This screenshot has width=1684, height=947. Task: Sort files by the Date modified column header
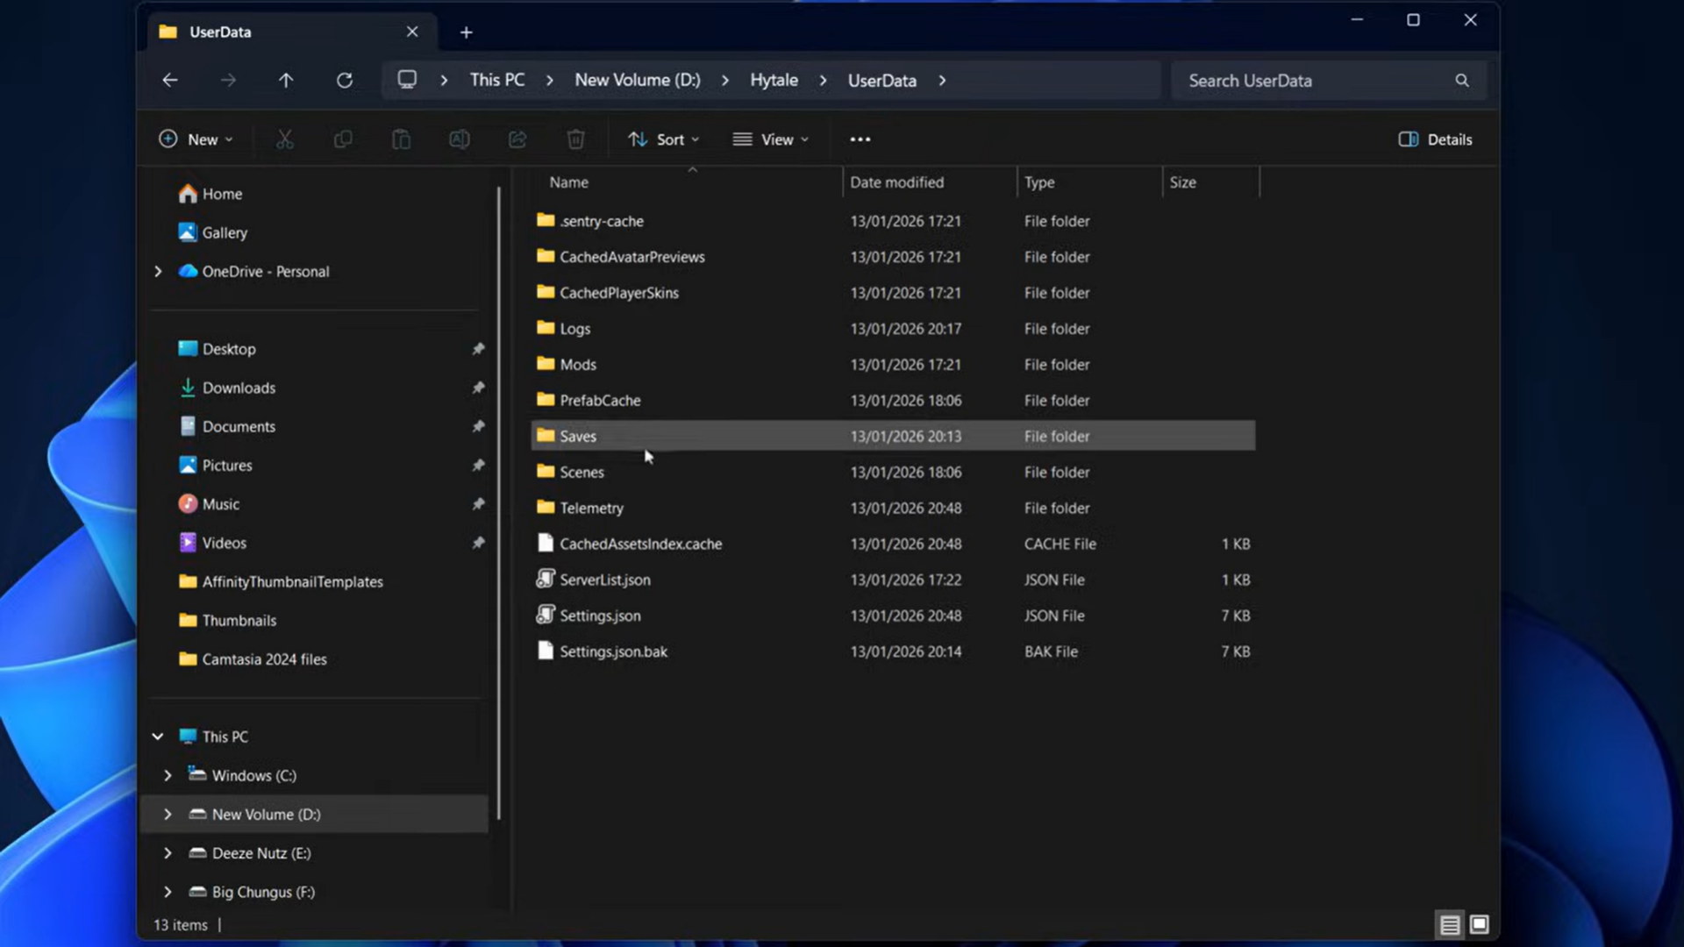pos(896,182)
